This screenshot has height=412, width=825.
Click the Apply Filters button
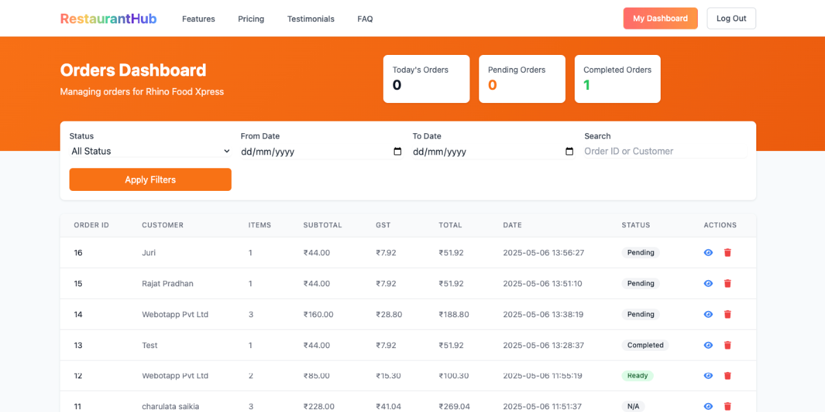(150, 180)
